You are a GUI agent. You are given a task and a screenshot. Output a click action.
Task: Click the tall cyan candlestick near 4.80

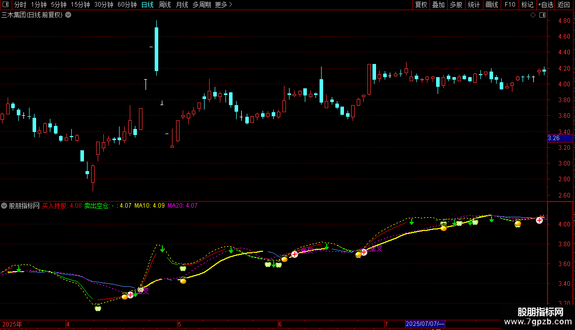tap(157, 48)
